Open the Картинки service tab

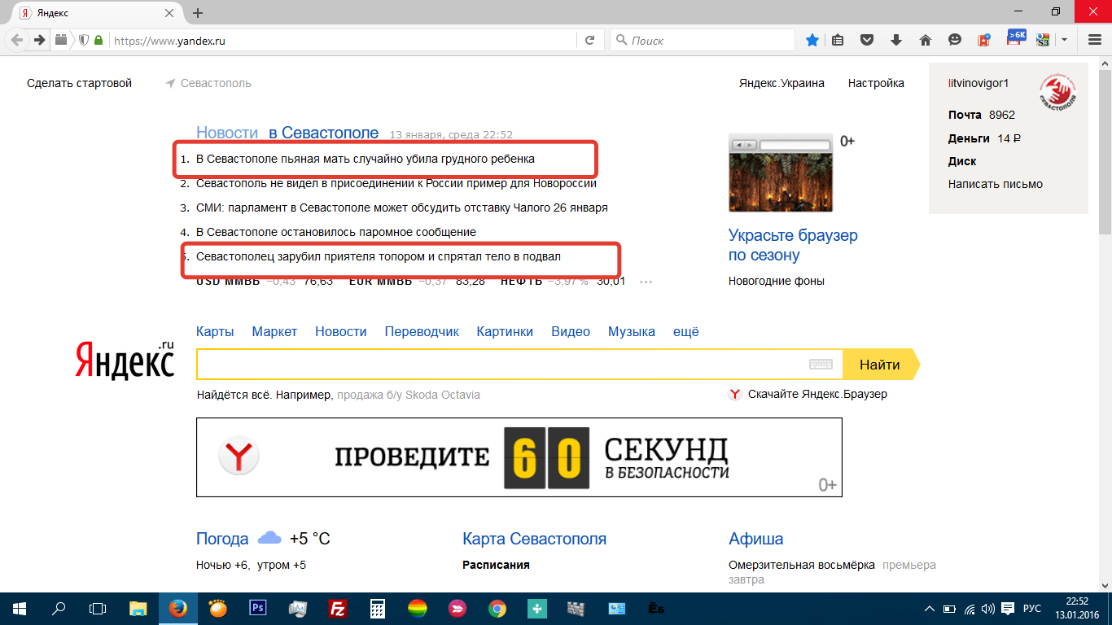pos(505,331)
